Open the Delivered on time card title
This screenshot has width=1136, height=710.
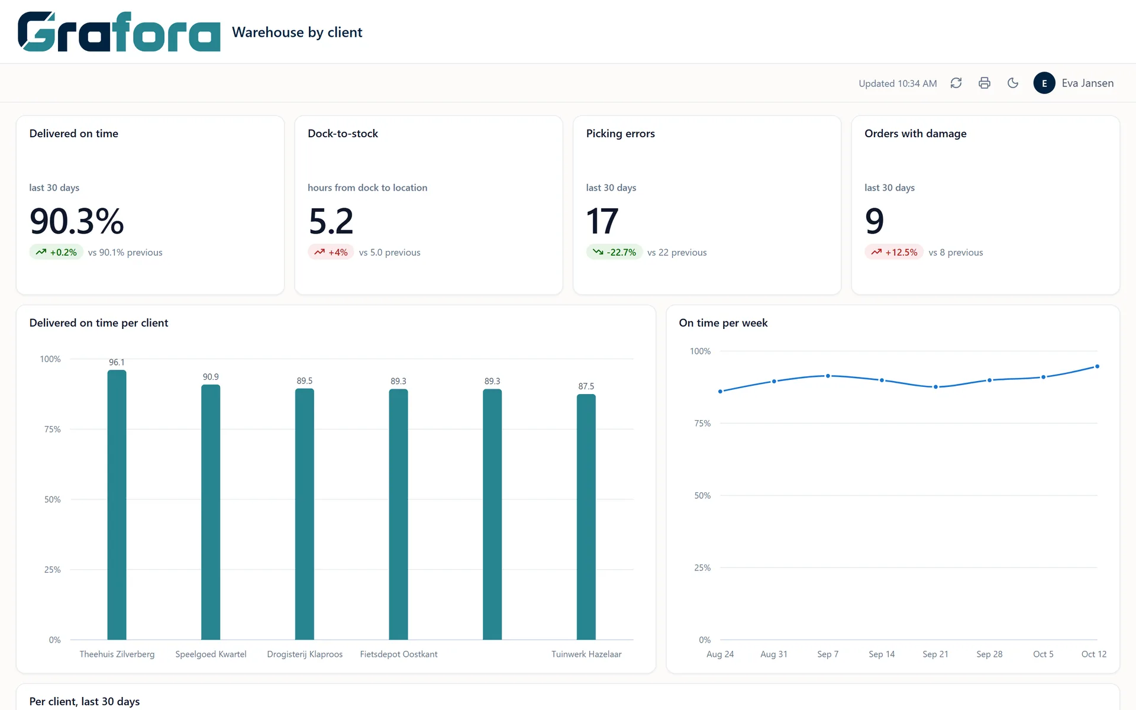(74, 134)
